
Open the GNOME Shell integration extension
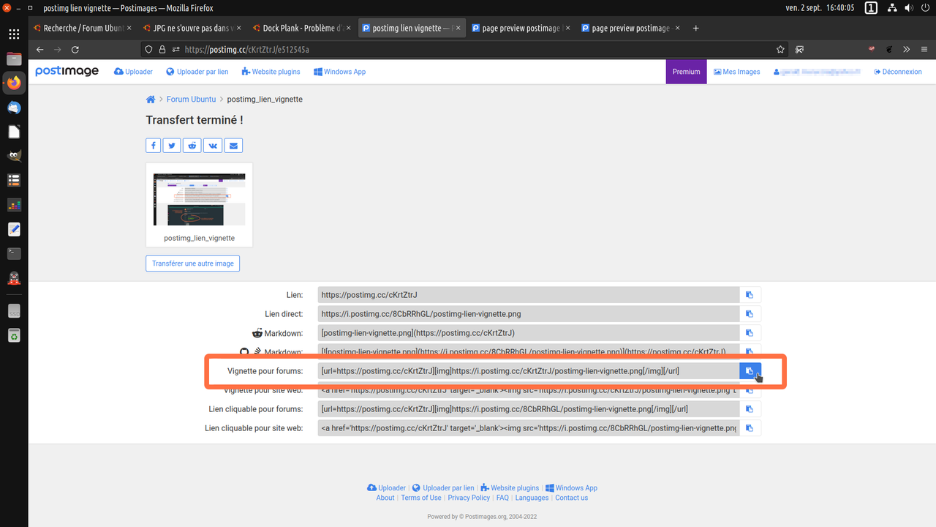pos(889,50)
